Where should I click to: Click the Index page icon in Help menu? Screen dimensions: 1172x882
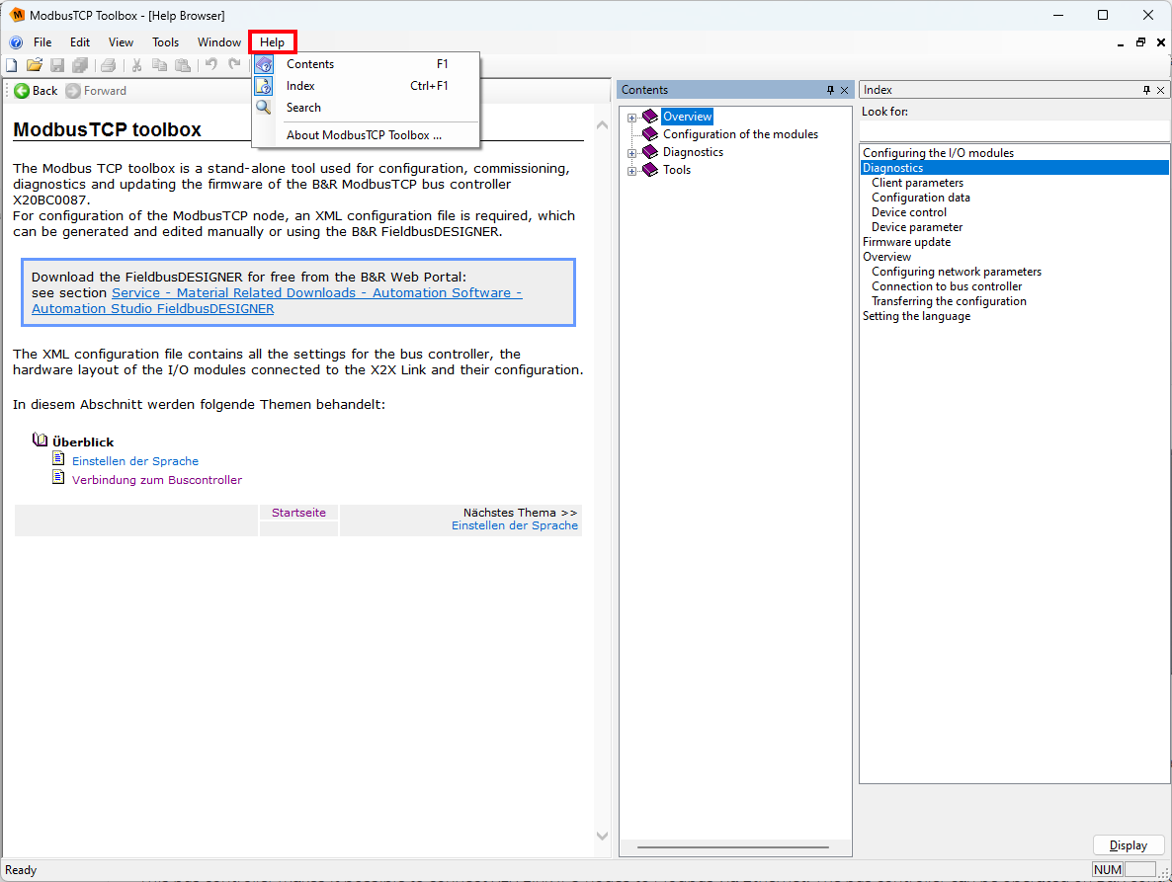(x=264, y=86)
